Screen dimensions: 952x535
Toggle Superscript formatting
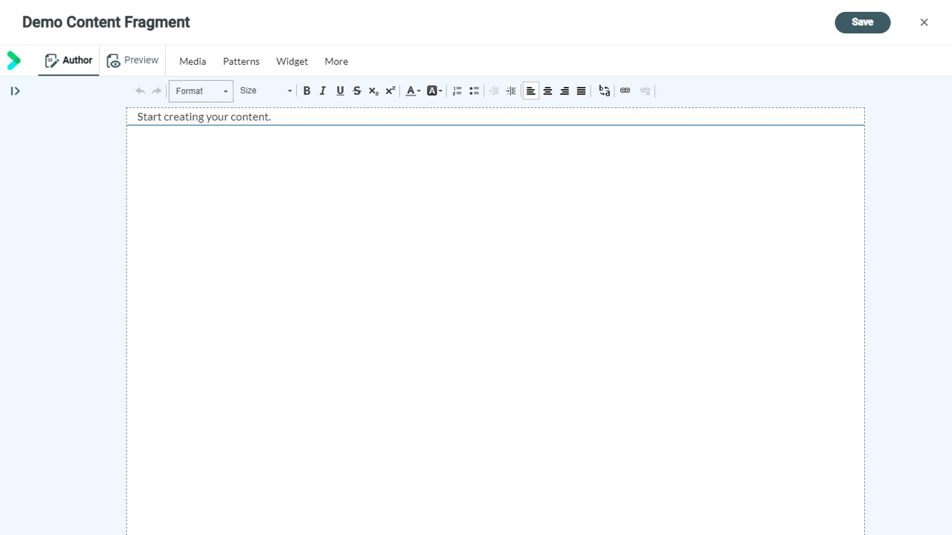point(390,91)
